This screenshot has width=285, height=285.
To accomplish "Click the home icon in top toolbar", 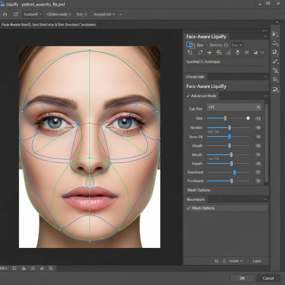I will click(x=5, y=14).
